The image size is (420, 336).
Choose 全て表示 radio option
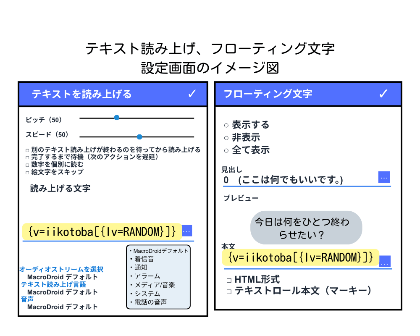pos(226,151)
